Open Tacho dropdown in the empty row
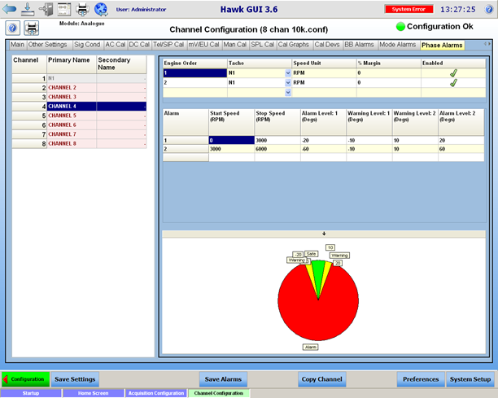Image resolution: width=498 pixels, height=398 pixels. point(288,93)
